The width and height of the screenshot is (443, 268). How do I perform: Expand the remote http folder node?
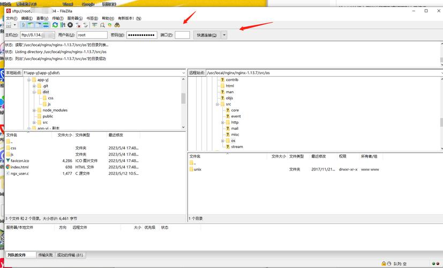[223, 122]
